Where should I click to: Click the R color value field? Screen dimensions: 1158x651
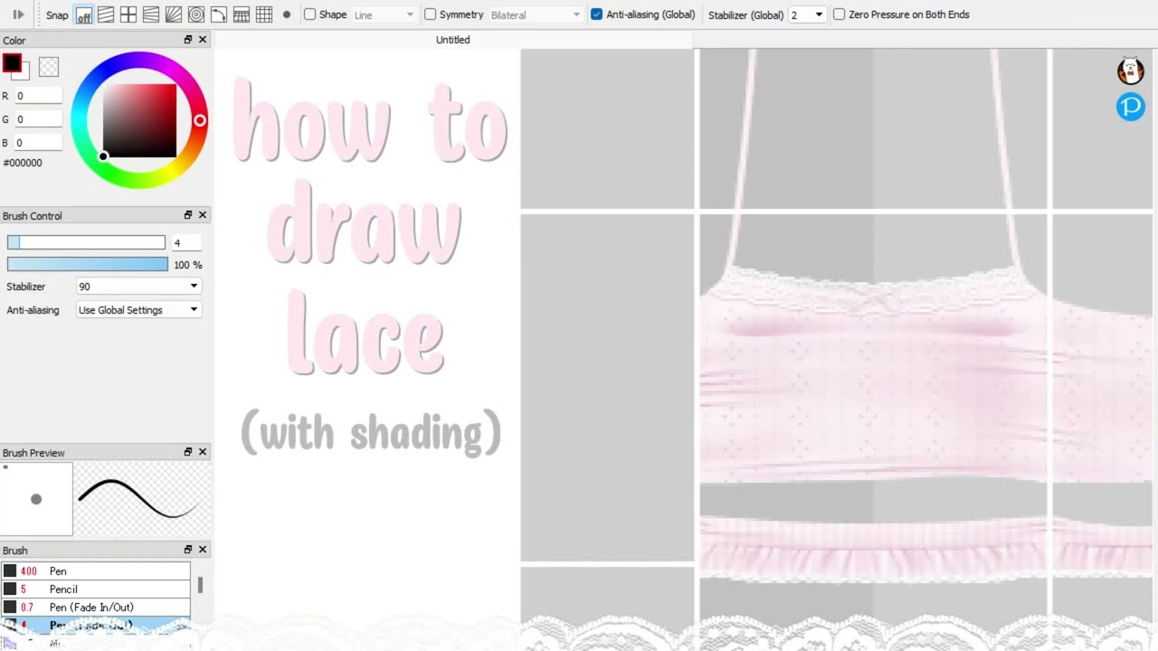tap(38, 96)
